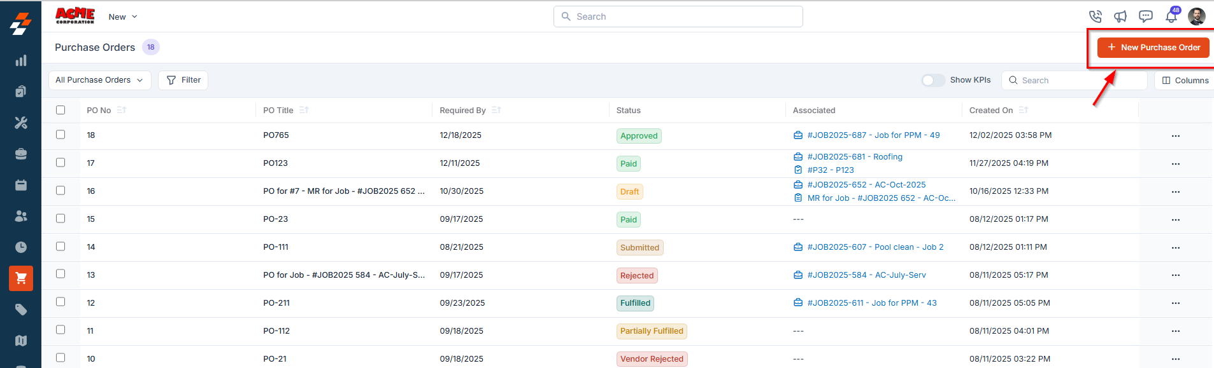Open row actions menu for PO 12
Viewport: 1214px width, 368px height.
pyautogui.click(x=1176, y=303)
